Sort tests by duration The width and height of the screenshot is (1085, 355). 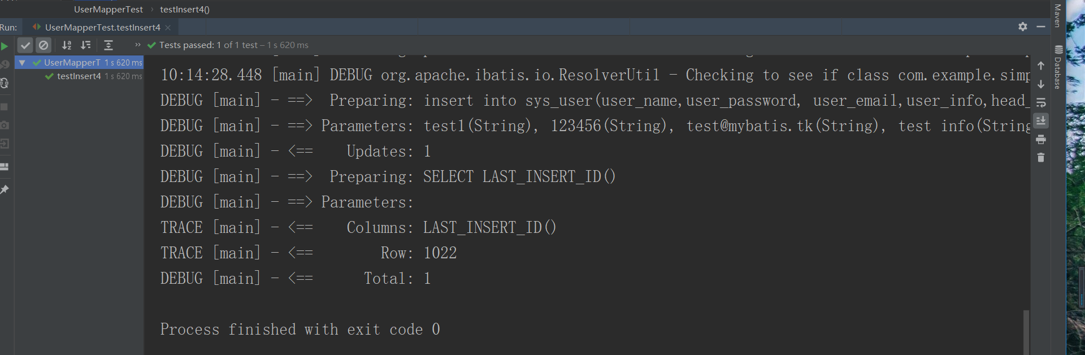pyautogui.click(x=86, y=45)
